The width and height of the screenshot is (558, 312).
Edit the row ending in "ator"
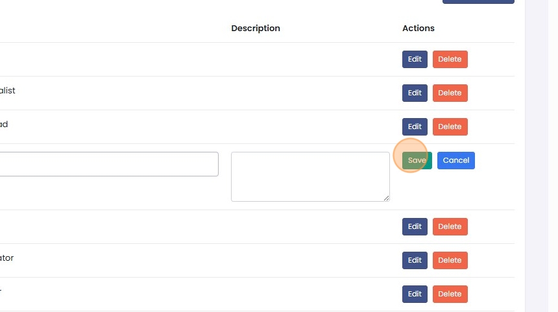click(415, 260)
